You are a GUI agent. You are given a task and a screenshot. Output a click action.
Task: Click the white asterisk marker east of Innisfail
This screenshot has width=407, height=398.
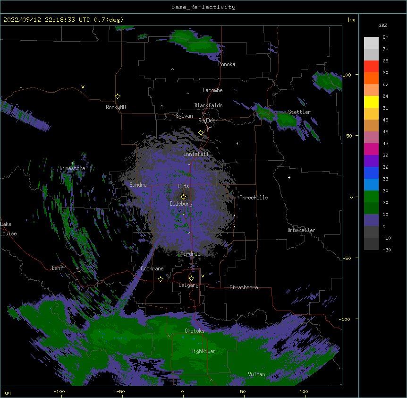[237, 143]
